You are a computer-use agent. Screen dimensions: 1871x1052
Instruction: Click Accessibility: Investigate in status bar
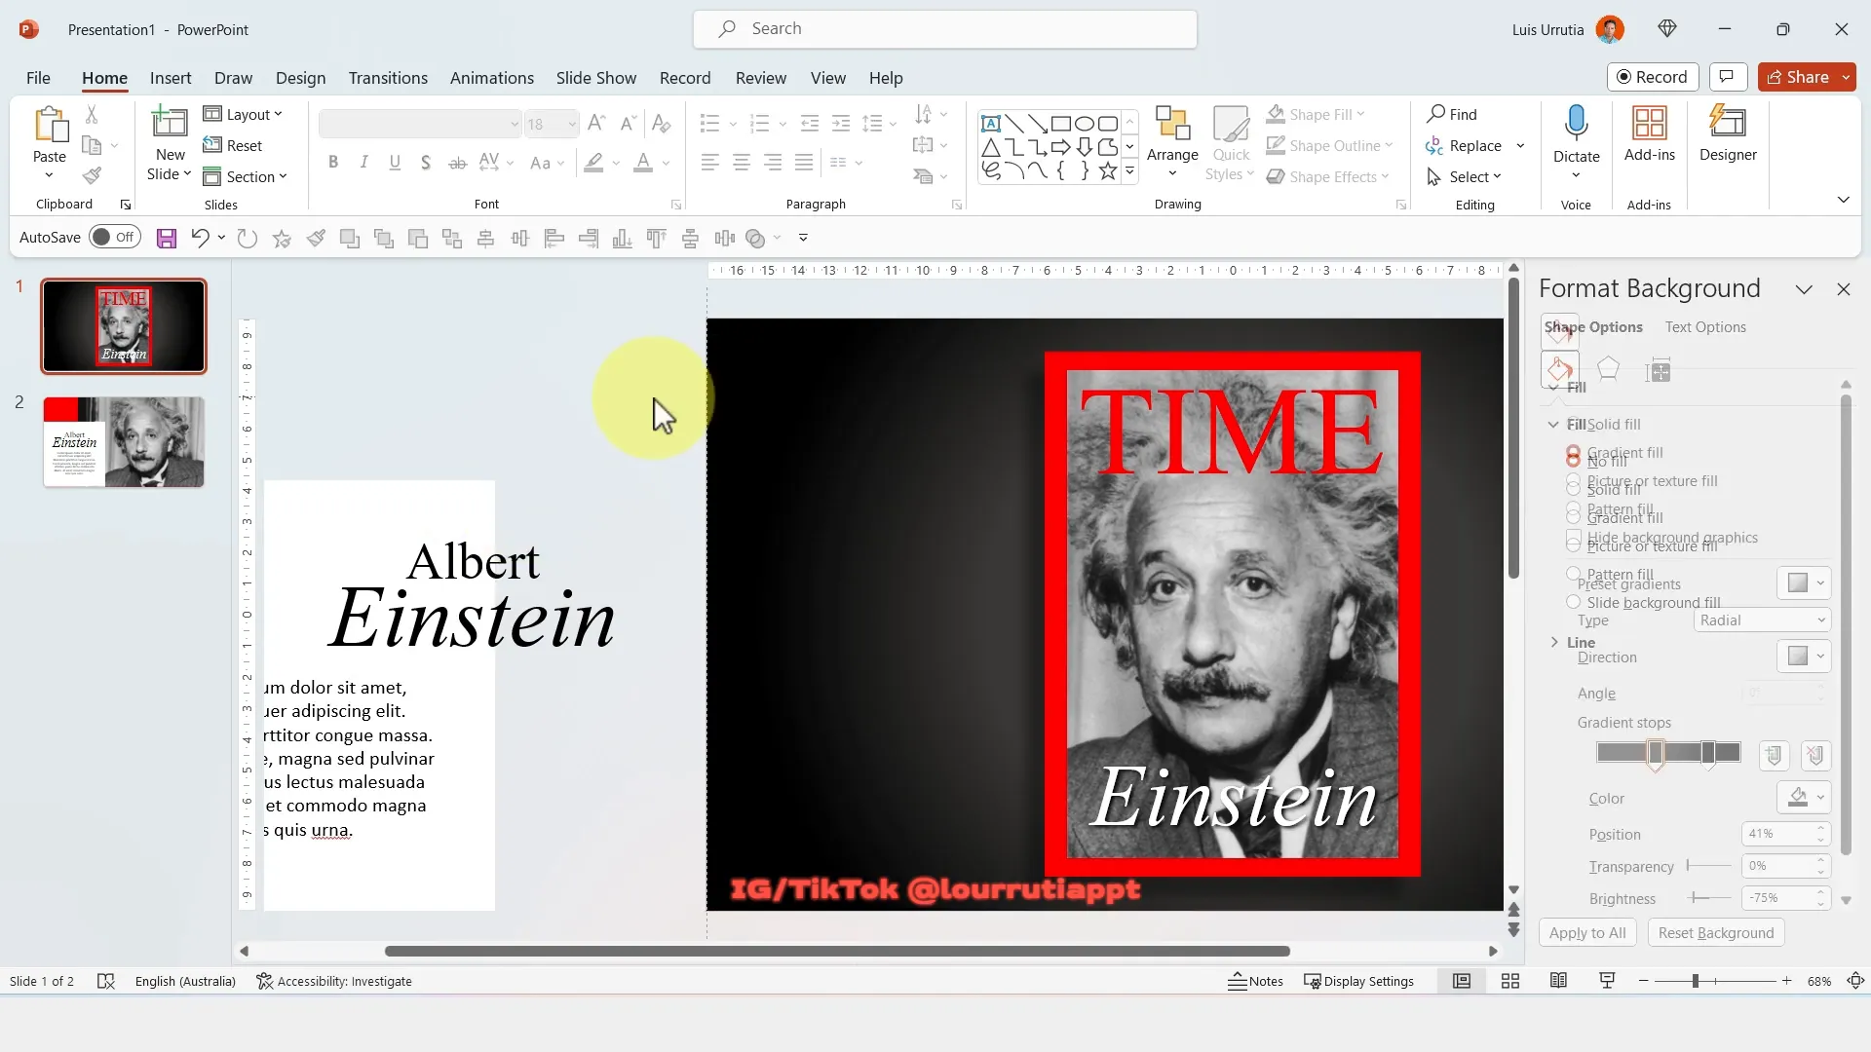click(334, 981)
